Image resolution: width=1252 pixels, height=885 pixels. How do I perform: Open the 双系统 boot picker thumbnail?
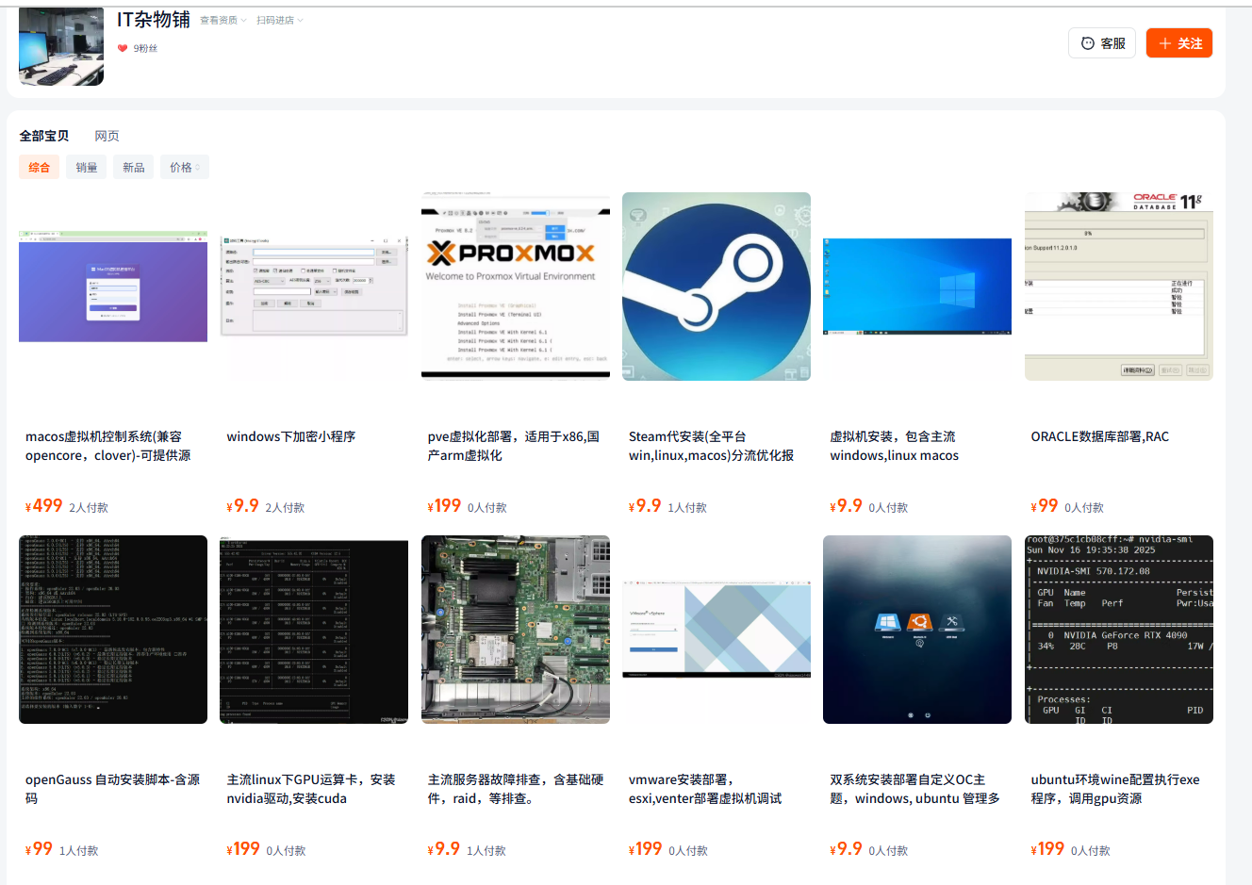[917, 630]
